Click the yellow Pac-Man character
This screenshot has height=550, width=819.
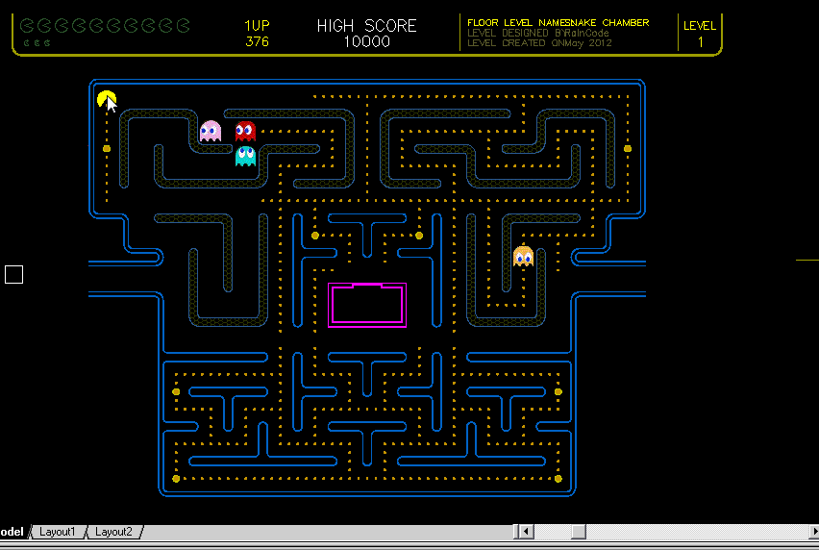click(x=107, y=99)
